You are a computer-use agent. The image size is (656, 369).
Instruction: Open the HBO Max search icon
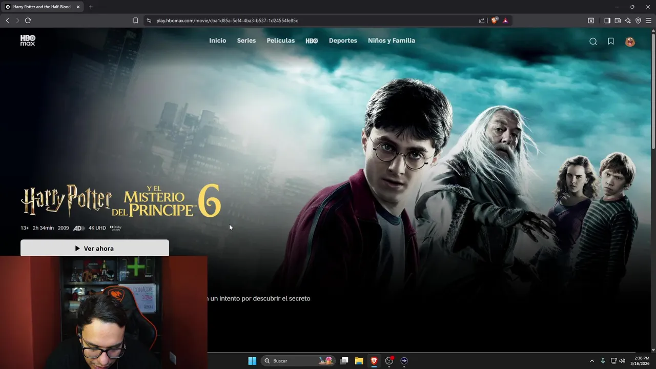(593, 42)
